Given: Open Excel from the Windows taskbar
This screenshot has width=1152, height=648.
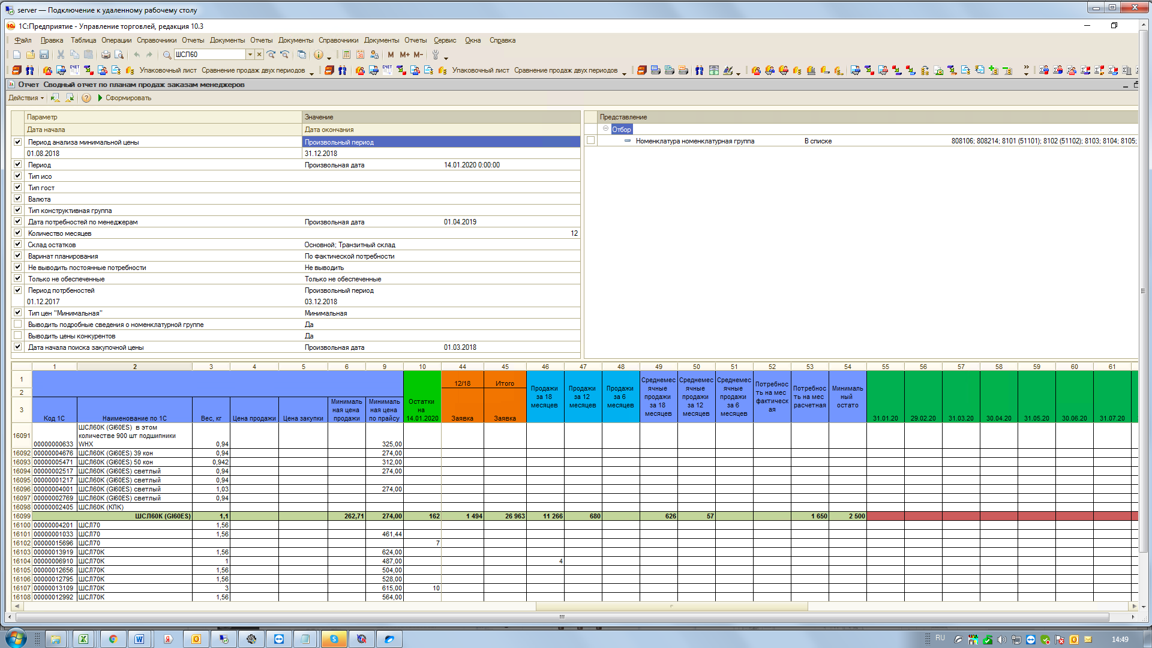Looking at the screenshot, I should click(83, 639).
